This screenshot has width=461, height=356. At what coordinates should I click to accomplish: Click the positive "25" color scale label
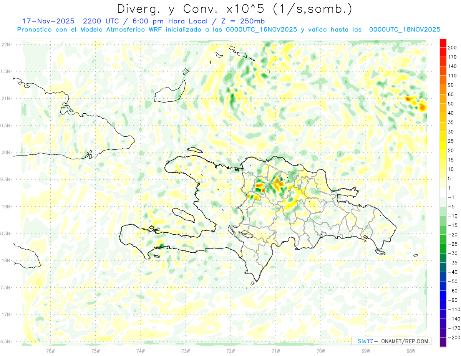451,141
